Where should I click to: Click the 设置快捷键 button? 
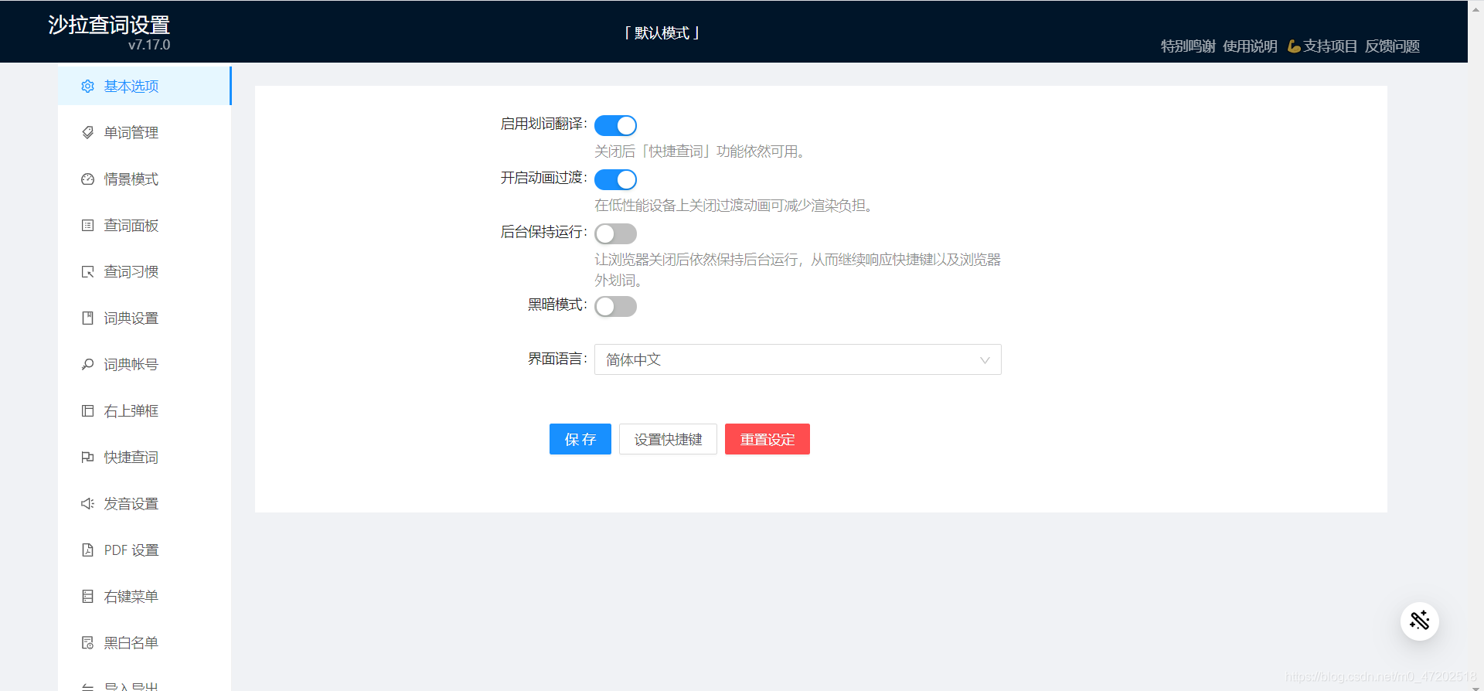point(668,439)
